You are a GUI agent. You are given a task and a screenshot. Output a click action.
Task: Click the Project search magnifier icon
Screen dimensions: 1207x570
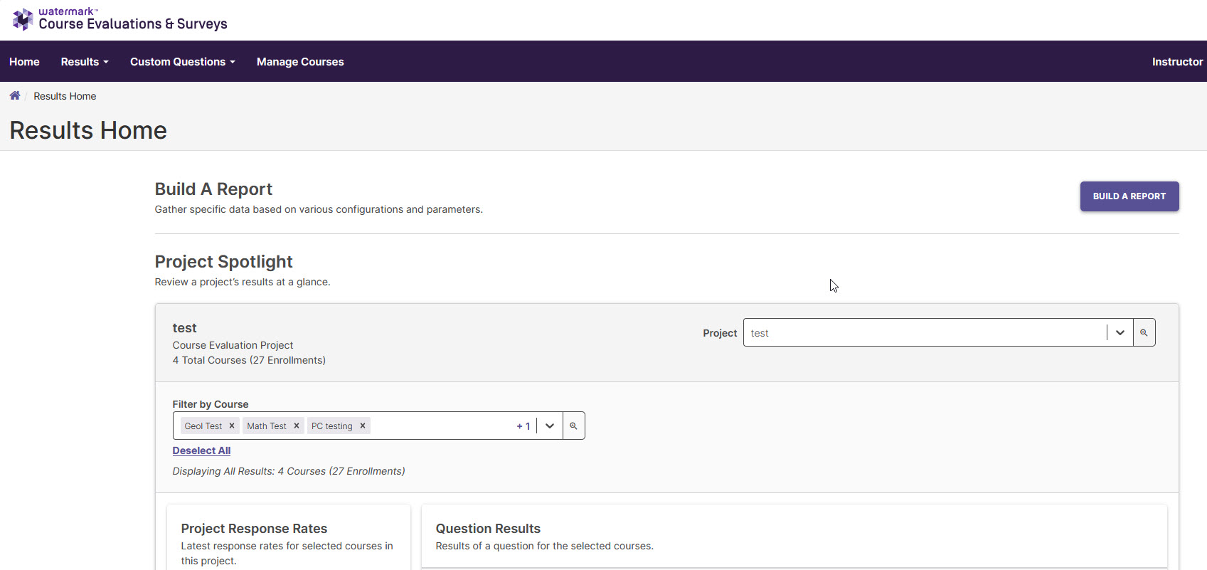point(1144,332)
